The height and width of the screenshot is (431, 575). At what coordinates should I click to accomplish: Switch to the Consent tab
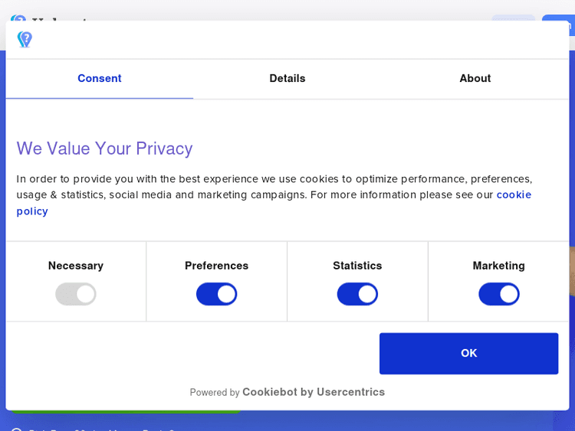click(x=99, y=78)
